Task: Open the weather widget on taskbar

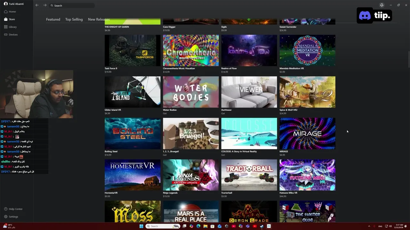Action: (9, 226)
